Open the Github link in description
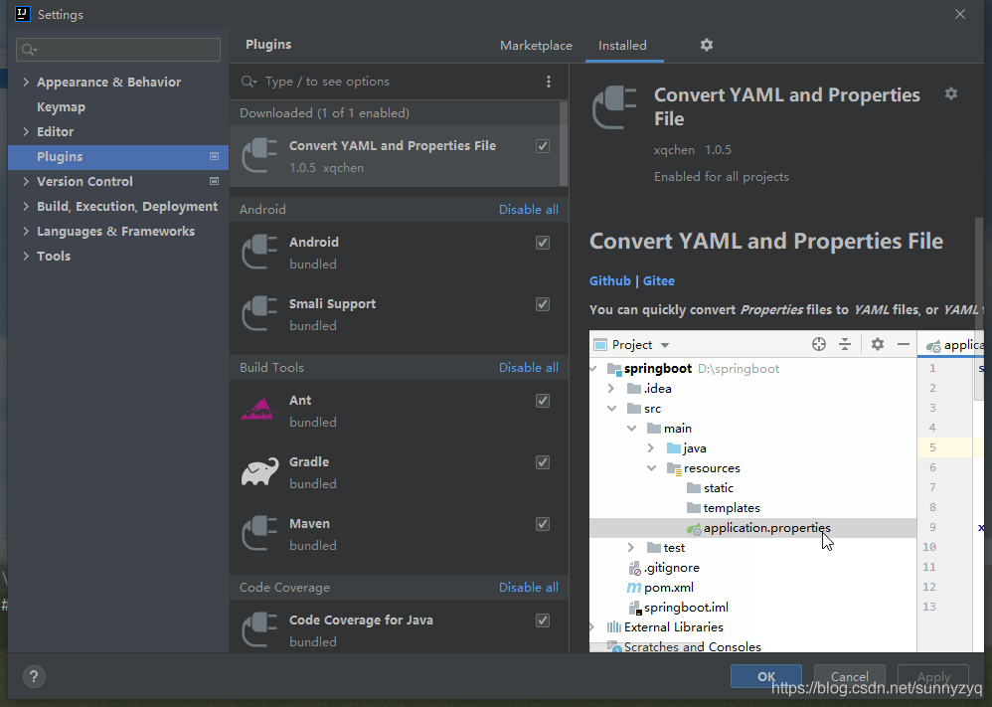The width and height of the screenshot is (992, 707). (609, 281)
